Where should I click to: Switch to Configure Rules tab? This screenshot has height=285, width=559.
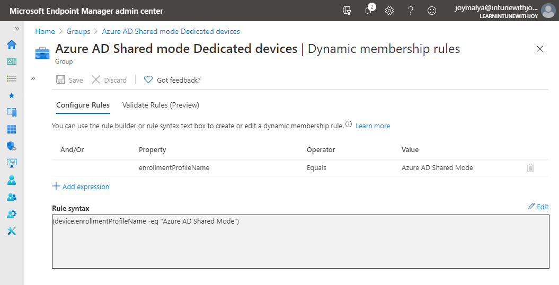(83, 105)
